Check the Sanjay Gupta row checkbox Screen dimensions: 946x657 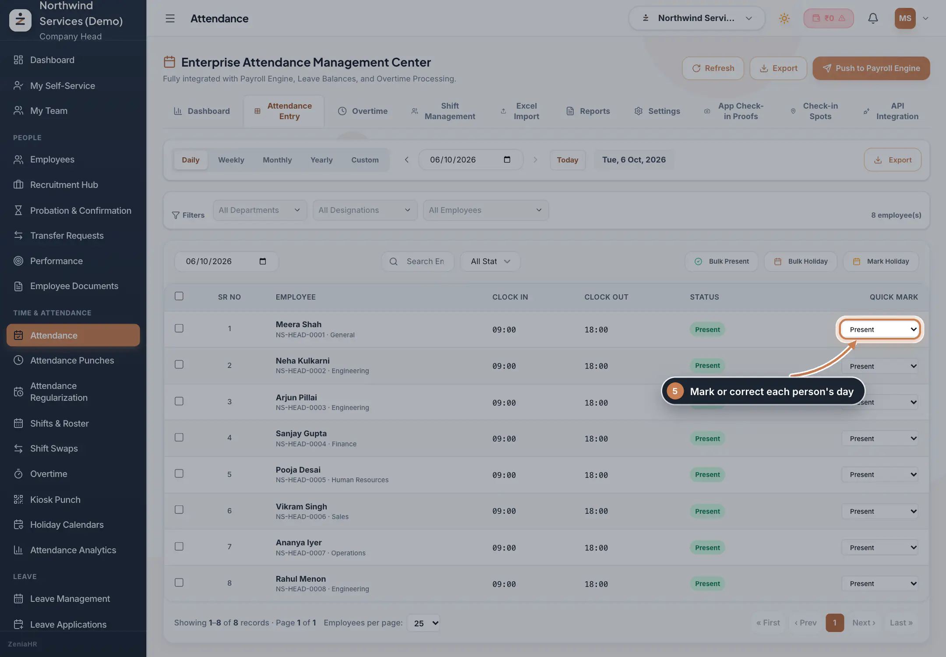coord(179,437)
